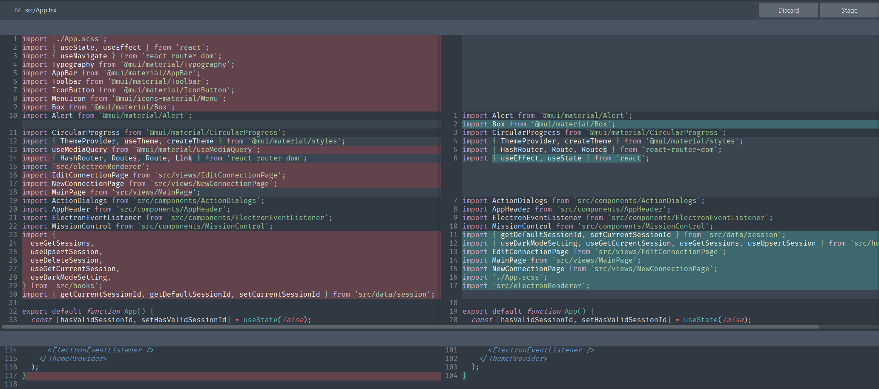Click the Stage button

click(x=849, y=10)
